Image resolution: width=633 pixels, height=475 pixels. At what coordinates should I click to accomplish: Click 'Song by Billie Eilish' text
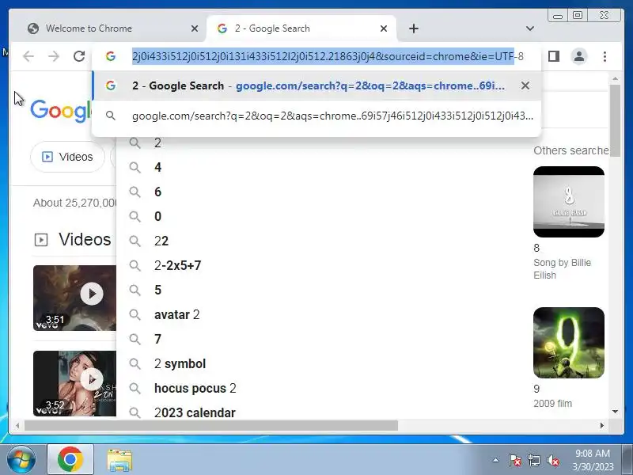563,269
